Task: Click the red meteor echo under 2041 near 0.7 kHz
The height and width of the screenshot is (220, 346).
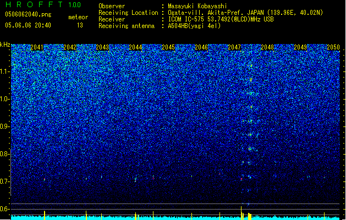Action: [45, 179]
